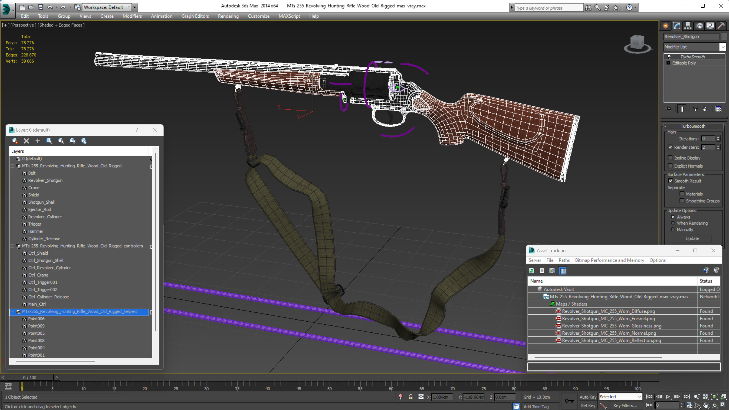Click the Set Keys large key icon
Image resolution: width=729 pixels, height=410 pixels.
click(569, 401)
